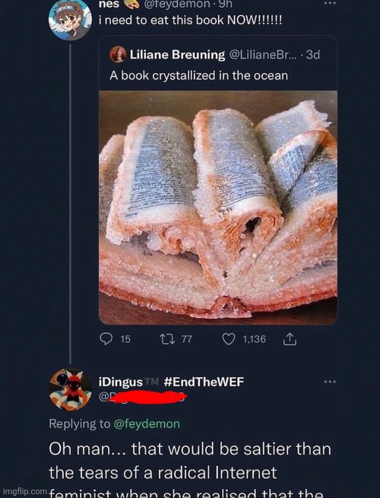The image size is (380, 498).
Task: Open Liliane Breuning's profile name
Action: click(178, 55)
